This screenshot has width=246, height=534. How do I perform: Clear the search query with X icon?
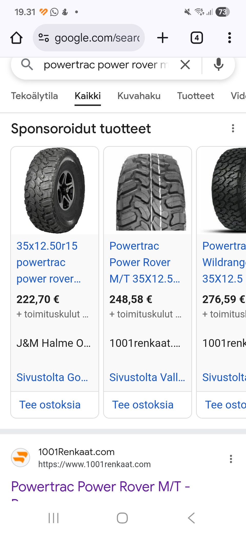coord(185,65)
